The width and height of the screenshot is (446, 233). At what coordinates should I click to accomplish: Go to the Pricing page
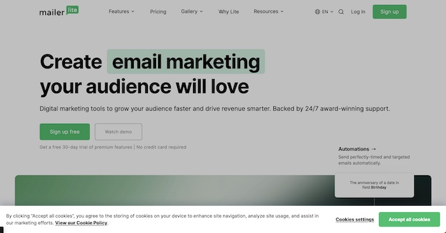(158, 11)
